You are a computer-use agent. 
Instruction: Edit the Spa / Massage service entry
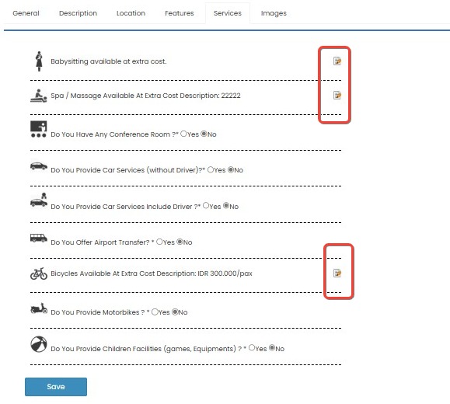click(x=337, y=95)
